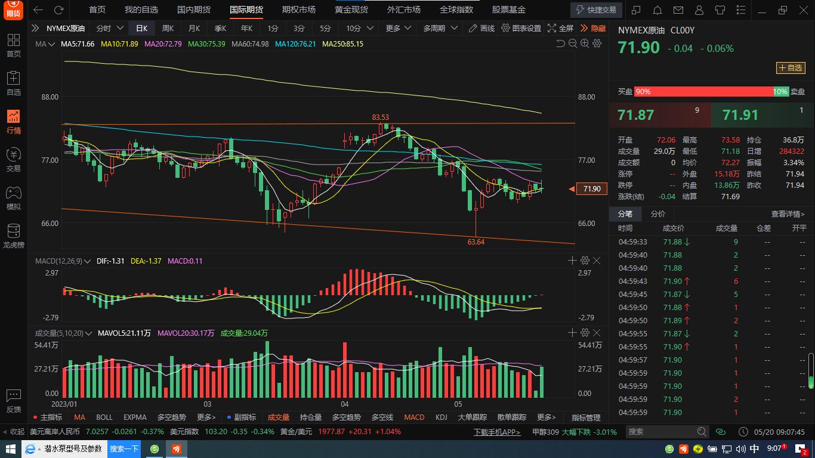Click the 快捷交易 quick trade button
Screen dimensions: 815x458
(x=596, y=10)
